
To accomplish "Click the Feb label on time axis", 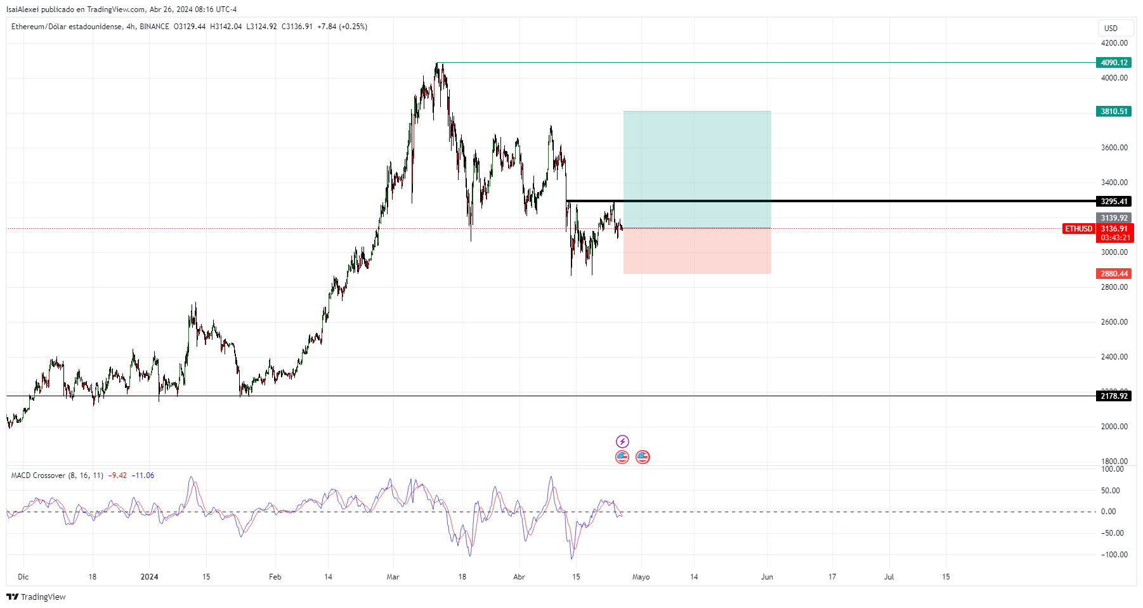I will pos(275,577).
